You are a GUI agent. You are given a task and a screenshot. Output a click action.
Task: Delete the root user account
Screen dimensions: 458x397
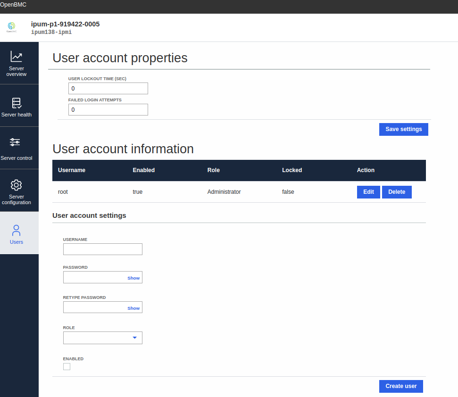[x=397, y=192]
